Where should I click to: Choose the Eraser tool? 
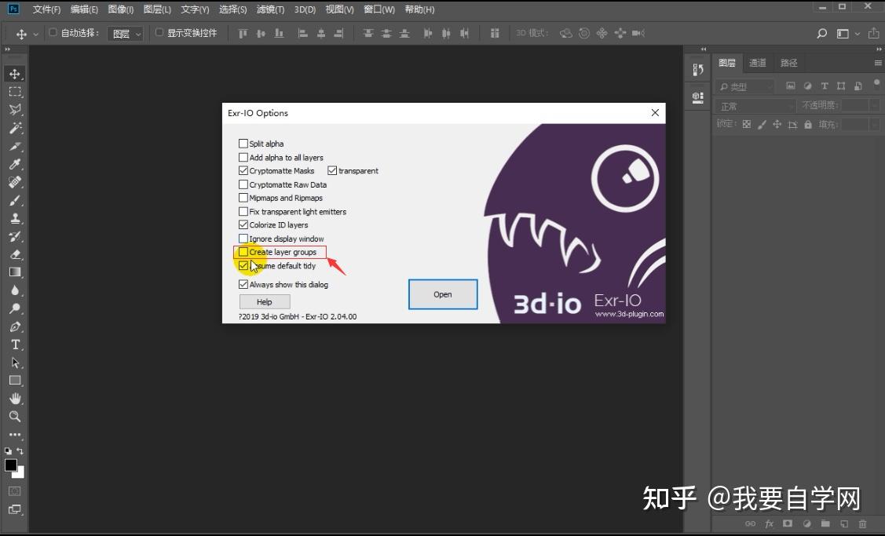pyautogui.click(x=15, y=254)
